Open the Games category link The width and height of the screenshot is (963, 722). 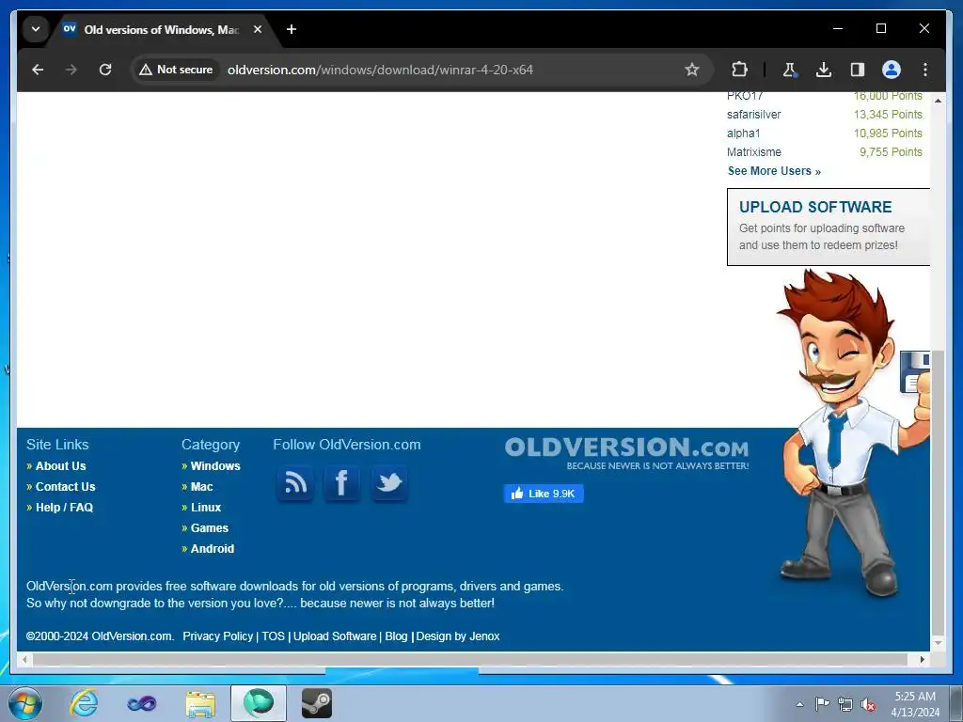pyautogui.click(x=210, y=528)
